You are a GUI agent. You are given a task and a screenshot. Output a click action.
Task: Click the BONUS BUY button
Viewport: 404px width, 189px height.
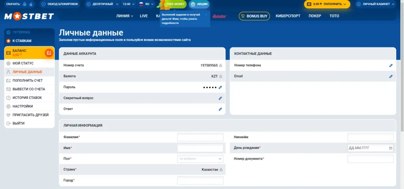coord(254,16)
